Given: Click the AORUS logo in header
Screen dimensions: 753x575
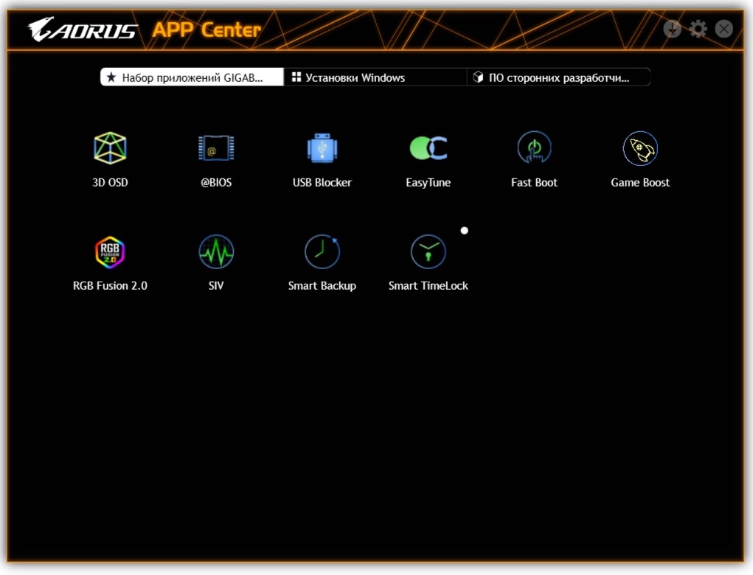Looking at the screenshot, I should 83,29.
